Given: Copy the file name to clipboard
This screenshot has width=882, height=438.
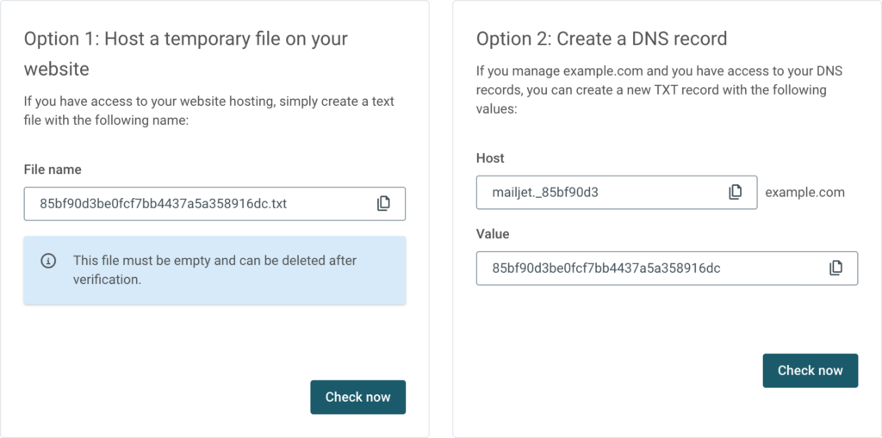Looking at the screenshot, I should click(x=383, y=204).
